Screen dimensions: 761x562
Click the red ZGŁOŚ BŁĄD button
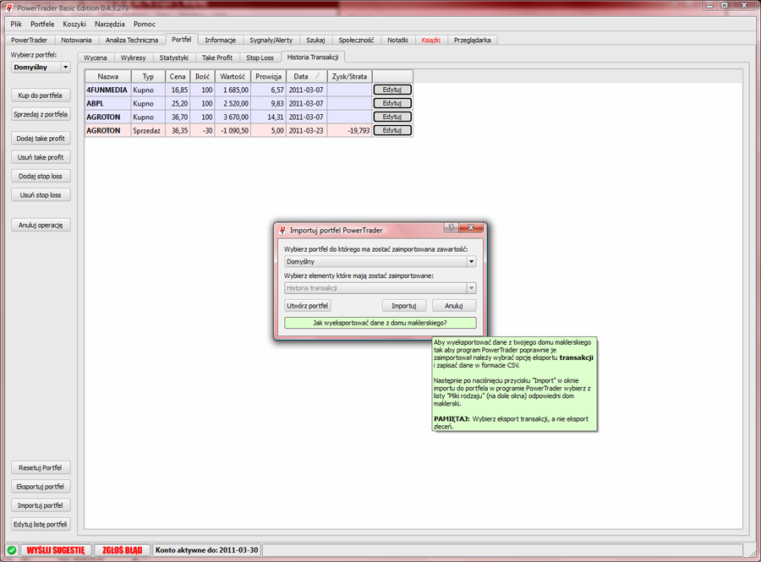122,550
